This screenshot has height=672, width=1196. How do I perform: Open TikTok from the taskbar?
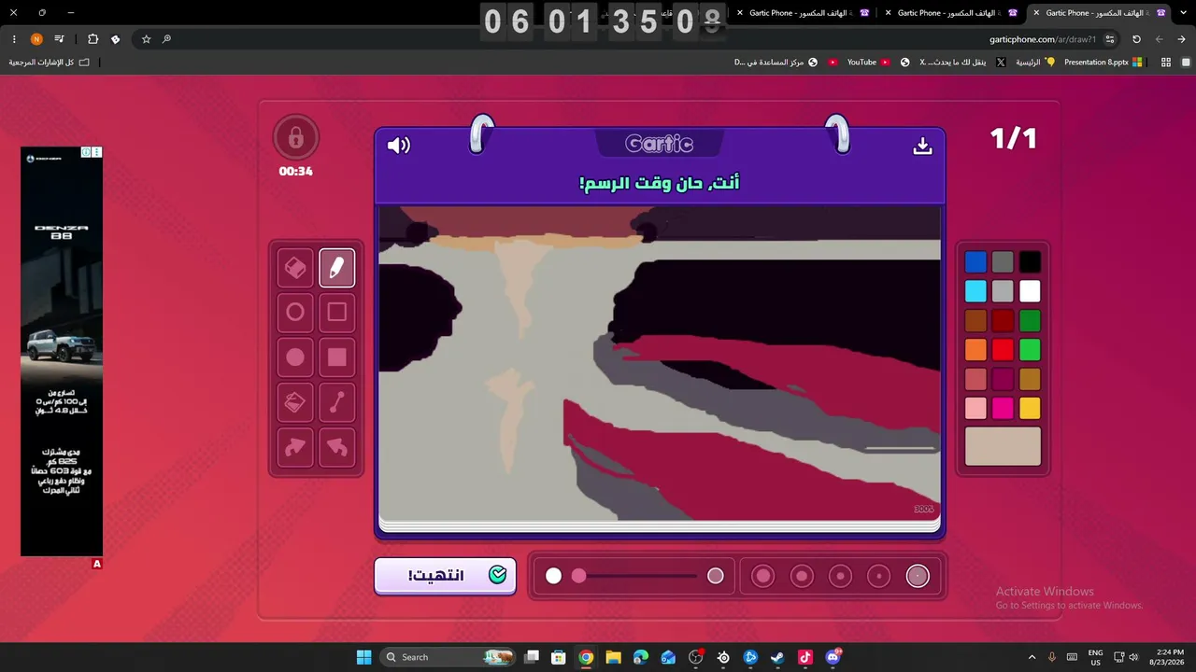(x=805, y=657)
